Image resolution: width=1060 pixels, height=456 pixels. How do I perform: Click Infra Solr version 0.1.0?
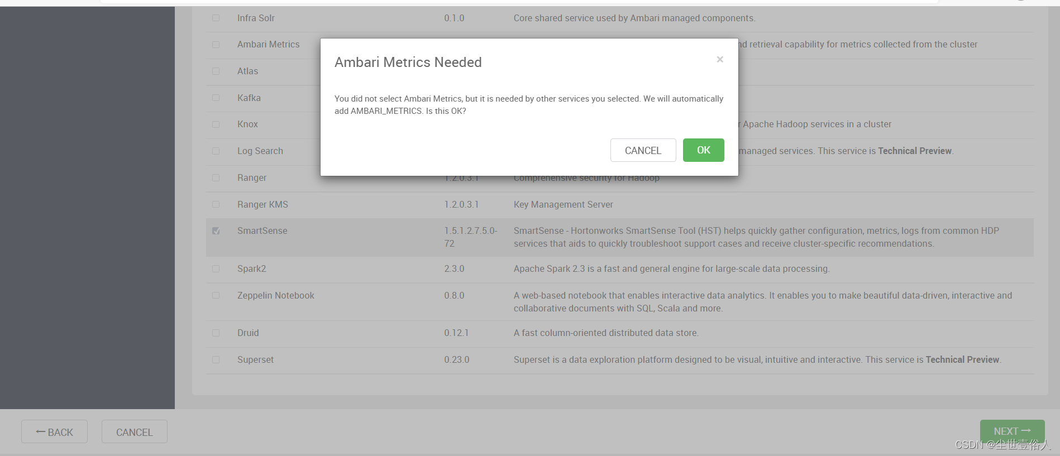click(454, 18)
